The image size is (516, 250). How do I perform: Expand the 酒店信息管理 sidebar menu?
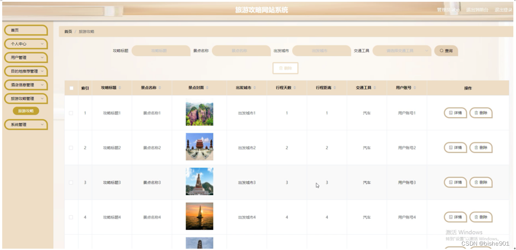25,85
